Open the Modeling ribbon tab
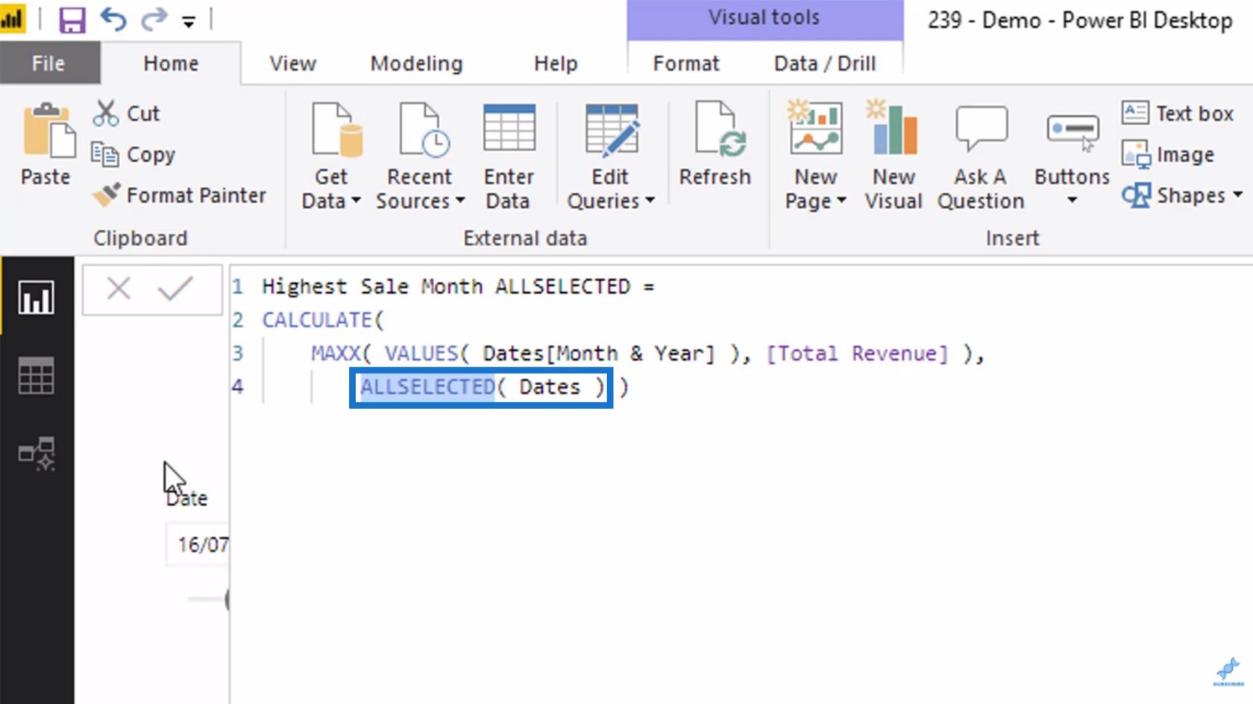 coord(416,63)
